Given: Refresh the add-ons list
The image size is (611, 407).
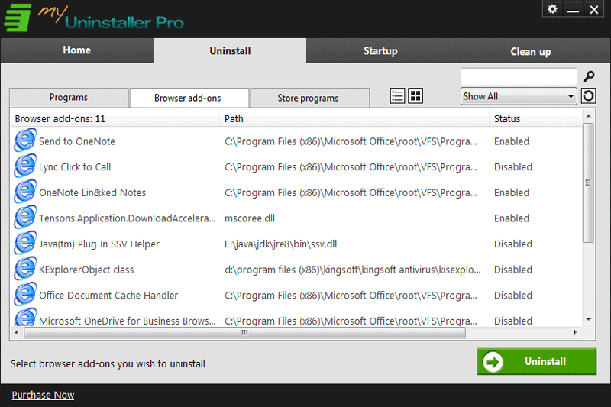Looking at the screenshot, I should click(x=588, y=95).
